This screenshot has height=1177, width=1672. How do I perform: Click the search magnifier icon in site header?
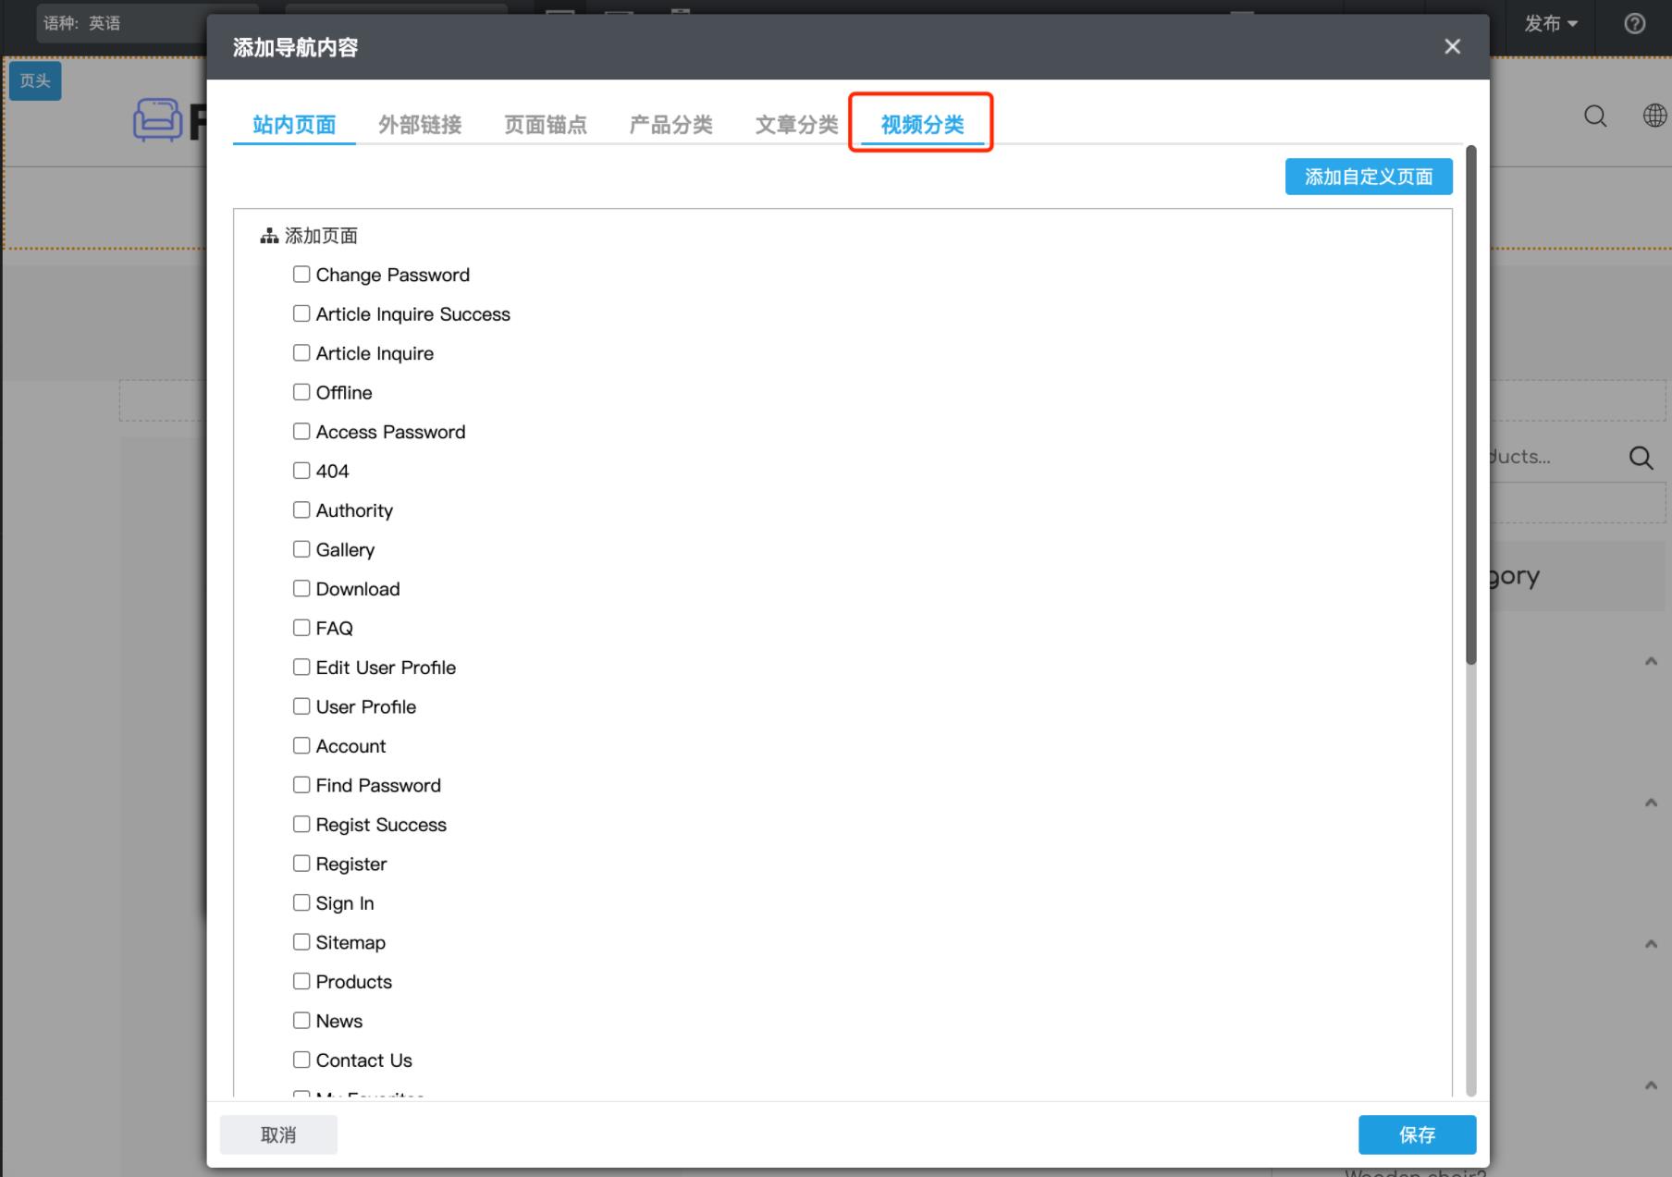pyautogui.click(x=1594, y=116)
